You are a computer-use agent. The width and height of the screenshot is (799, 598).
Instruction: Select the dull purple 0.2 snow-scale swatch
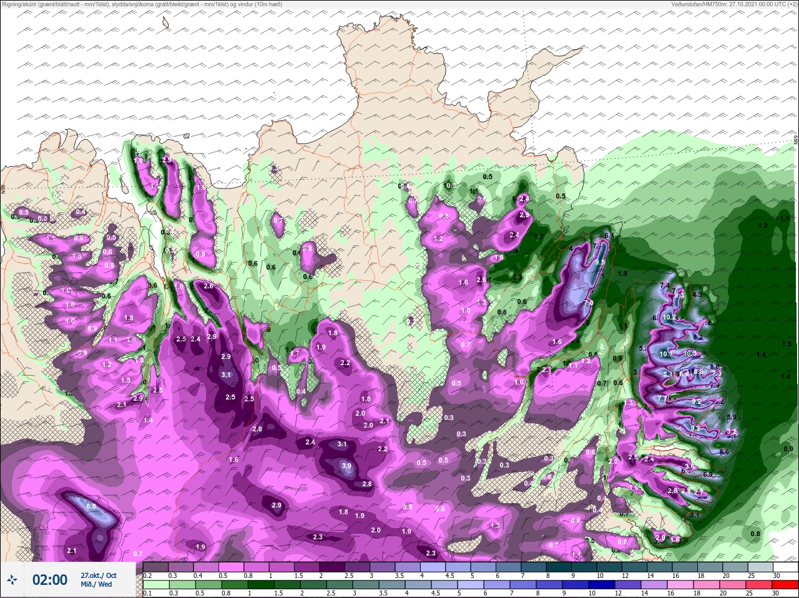pos(155,567)
